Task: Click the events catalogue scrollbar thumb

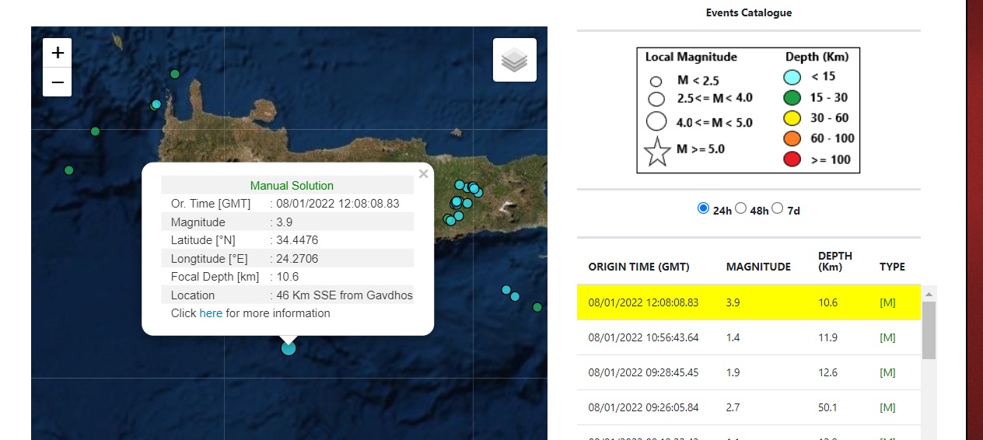Action: (x=929, y=330)
